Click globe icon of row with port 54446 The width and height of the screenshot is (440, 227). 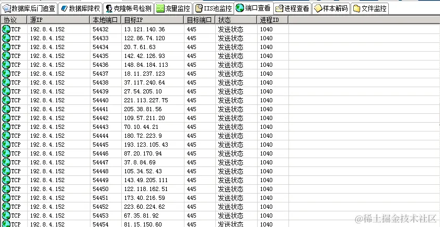6,153
